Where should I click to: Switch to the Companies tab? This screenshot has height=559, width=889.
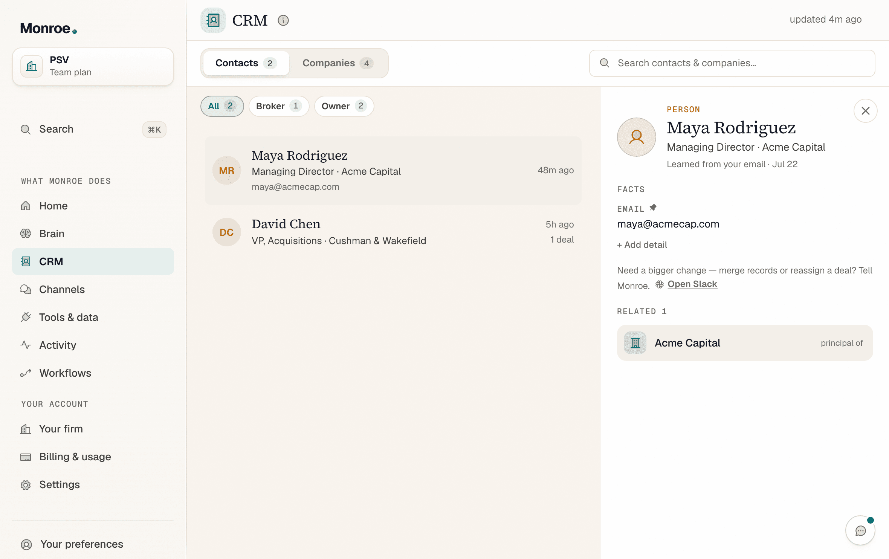[338, 63]
